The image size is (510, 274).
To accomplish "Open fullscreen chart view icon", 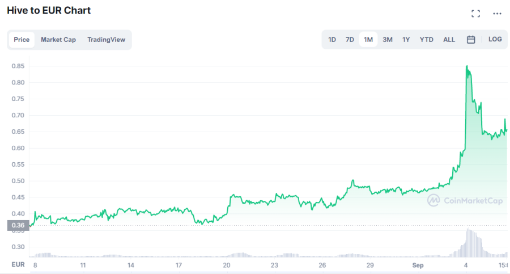I will 475,14.
